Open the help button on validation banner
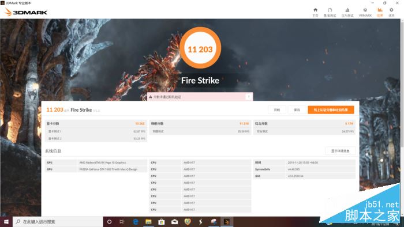Image resolution: width=404 pixels, height=227 pixels. pyautogui.click(x=249, y=97)
